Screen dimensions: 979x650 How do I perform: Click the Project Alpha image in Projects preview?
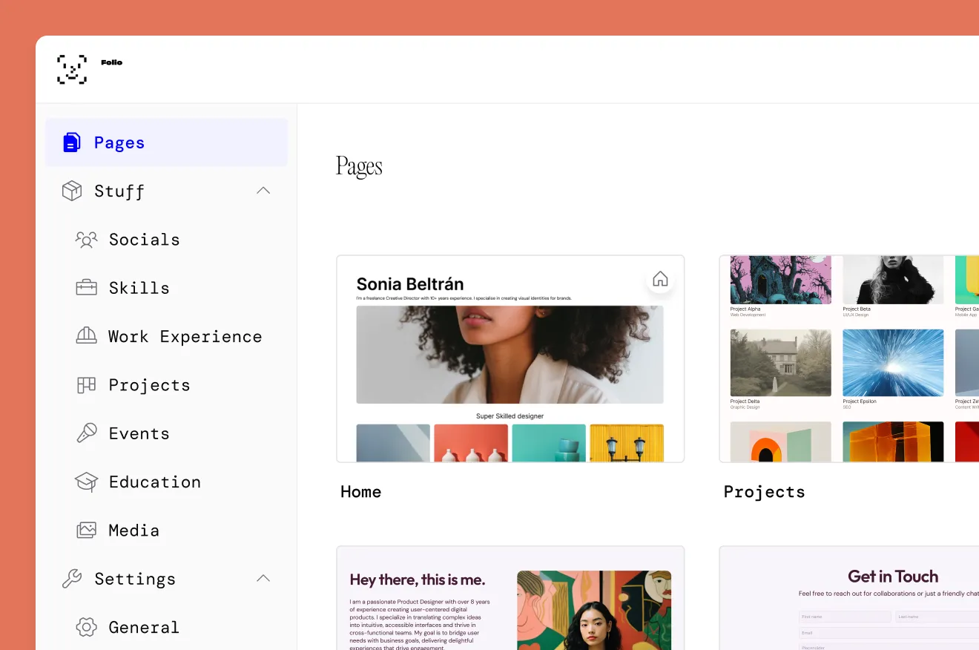point(780,280)
